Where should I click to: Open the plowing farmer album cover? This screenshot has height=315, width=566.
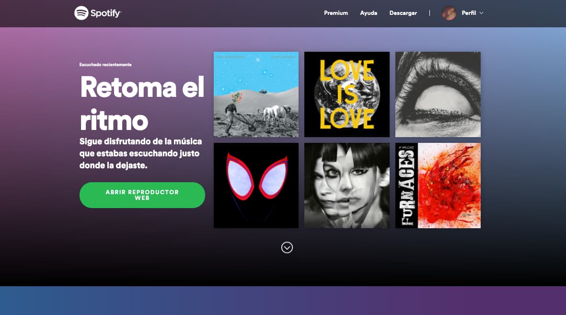[x=256, y=94]
